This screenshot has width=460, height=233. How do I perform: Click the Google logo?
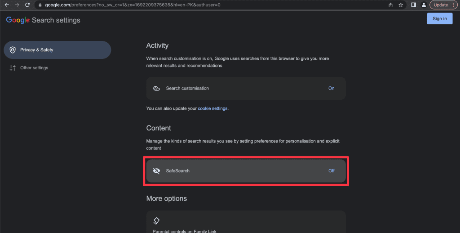click(18, 20)
